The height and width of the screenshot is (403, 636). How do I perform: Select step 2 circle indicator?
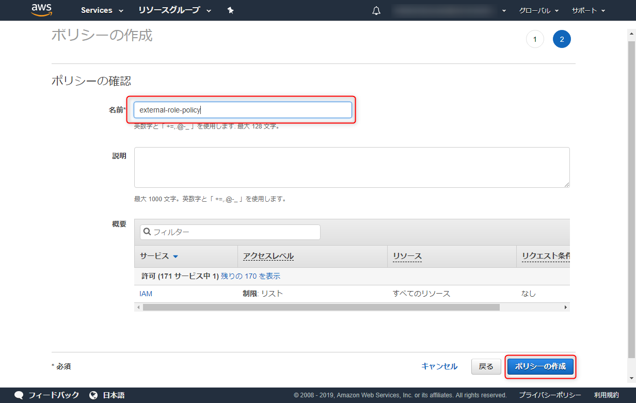[x=562, y=39]
